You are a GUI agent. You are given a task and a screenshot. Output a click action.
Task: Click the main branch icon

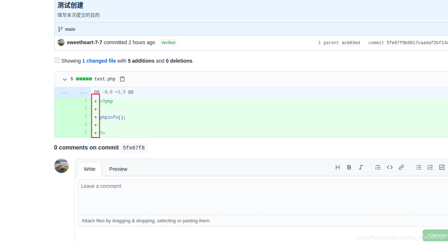60,29
